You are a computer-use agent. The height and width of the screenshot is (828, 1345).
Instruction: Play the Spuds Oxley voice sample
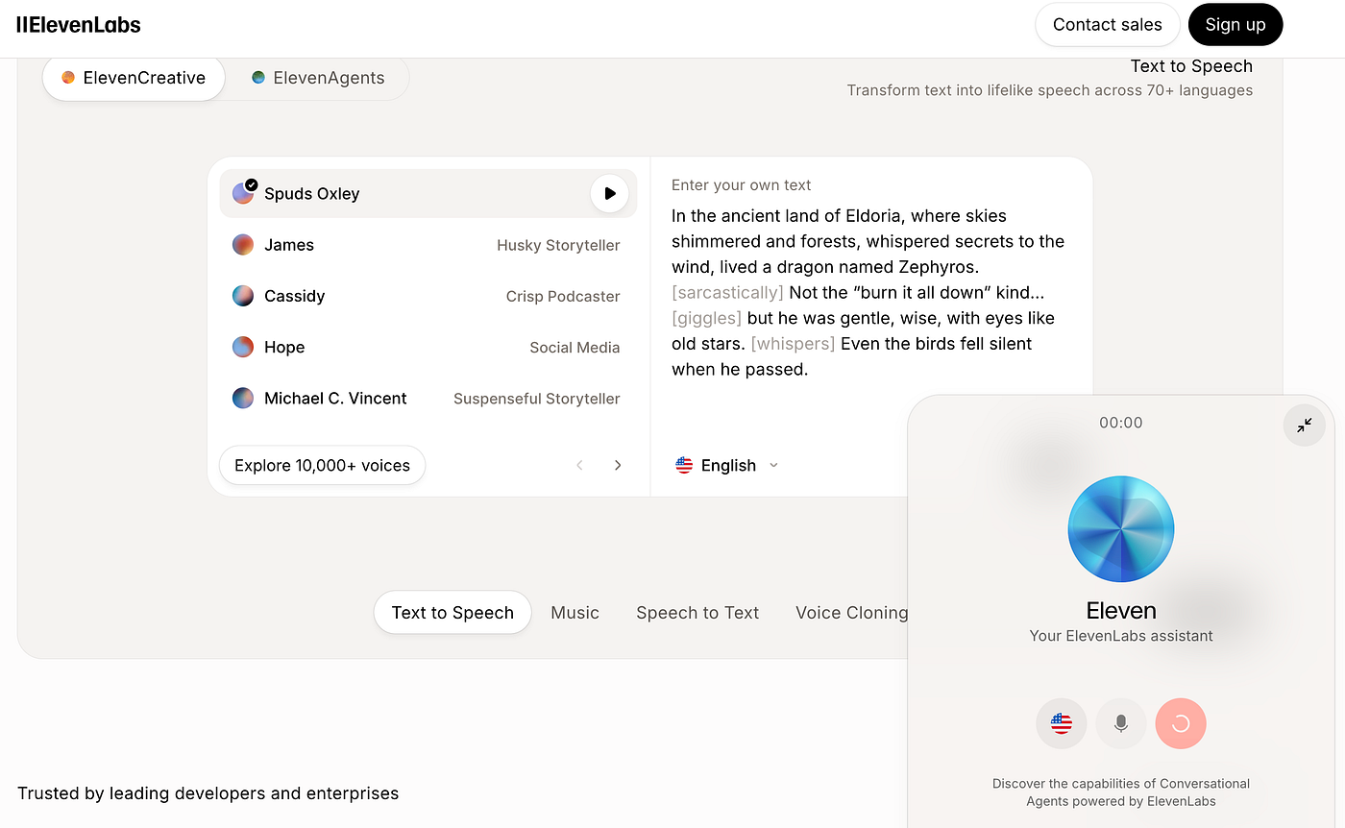[x=609, y=193]
